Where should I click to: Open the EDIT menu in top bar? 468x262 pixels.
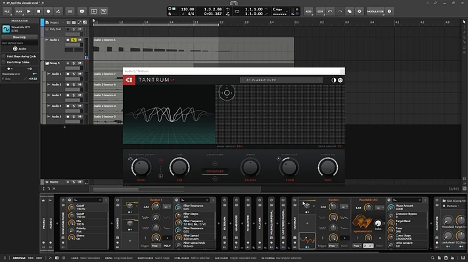[x=320, y=11]
